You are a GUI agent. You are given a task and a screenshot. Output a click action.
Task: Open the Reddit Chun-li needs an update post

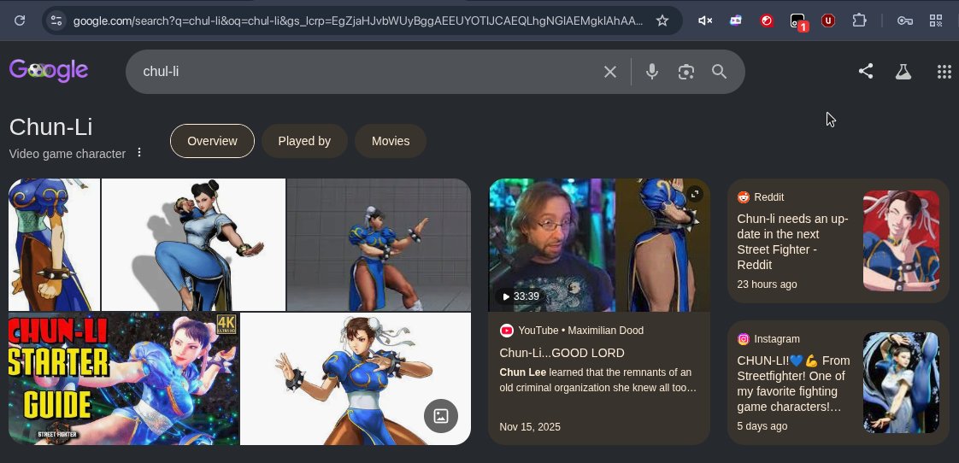[792, 242]
